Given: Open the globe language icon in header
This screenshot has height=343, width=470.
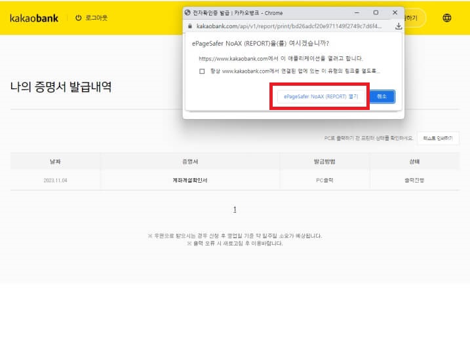Looking at the screenshot, I should (446, 18).
